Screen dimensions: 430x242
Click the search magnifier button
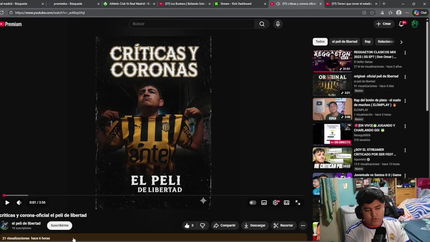click(262, 24)
